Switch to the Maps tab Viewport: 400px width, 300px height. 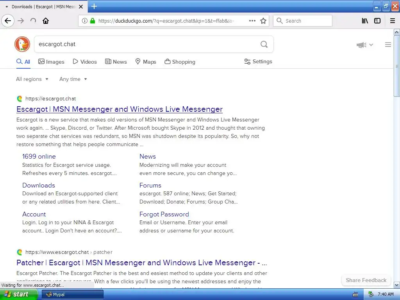tap(146, 62)
